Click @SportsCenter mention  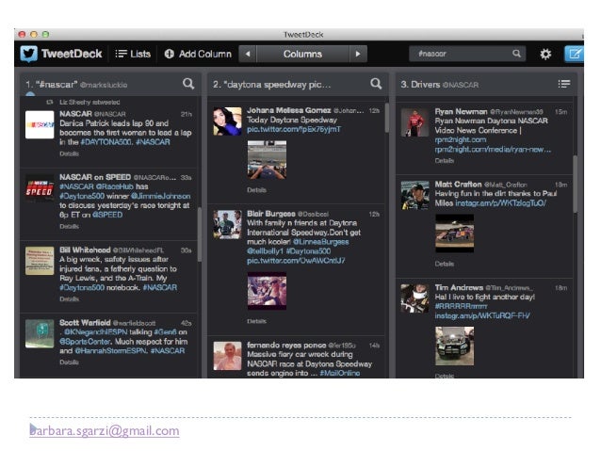pos(85,342)
